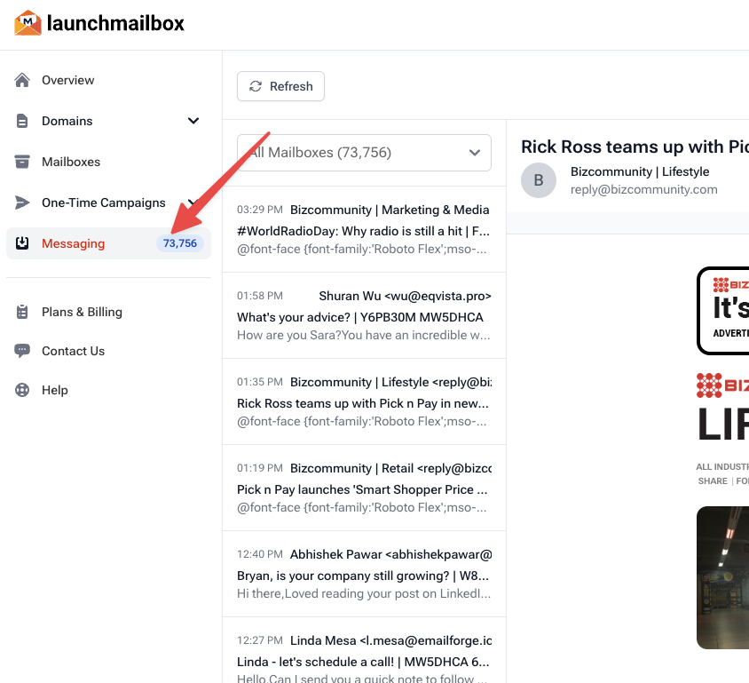This screenshot has width=749, height=683.
Task: Click the Contact Us chat bubble icon
Action: tap(22, 351)
